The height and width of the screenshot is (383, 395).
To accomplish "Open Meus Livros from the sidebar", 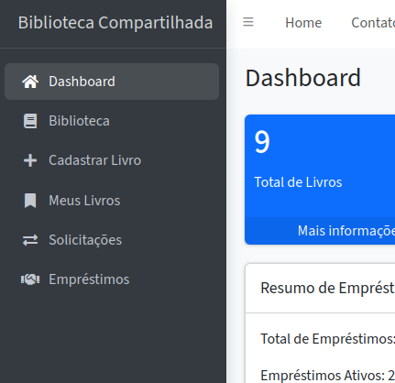I will [x=112, y=201].
